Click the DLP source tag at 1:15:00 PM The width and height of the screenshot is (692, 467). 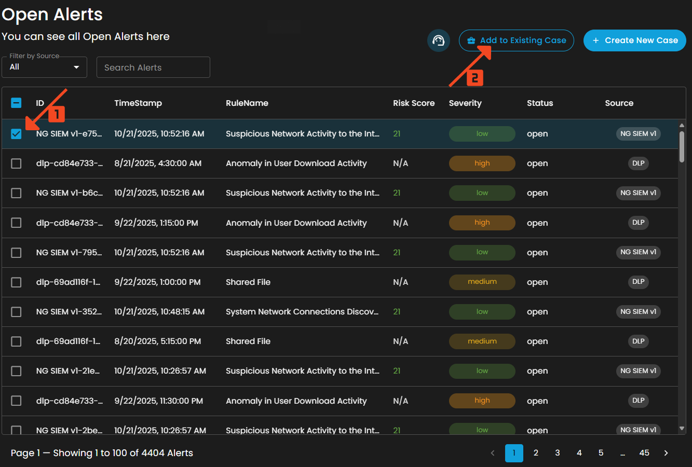(638, 223)
